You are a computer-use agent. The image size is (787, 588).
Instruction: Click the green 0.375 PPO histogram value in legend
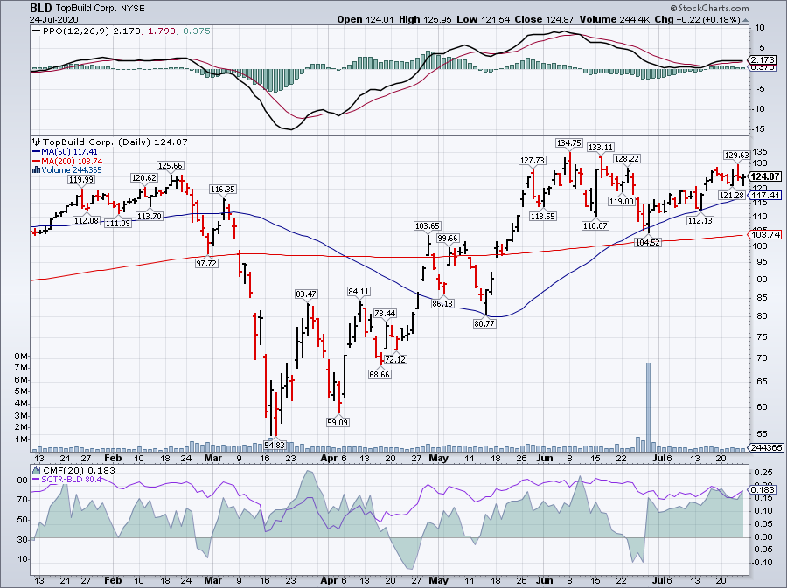coord(196,31)
